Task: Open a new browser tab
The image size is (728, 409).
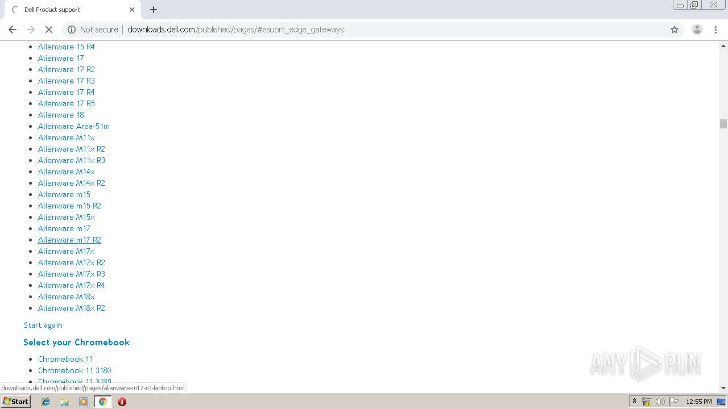Action: point(154,10)
